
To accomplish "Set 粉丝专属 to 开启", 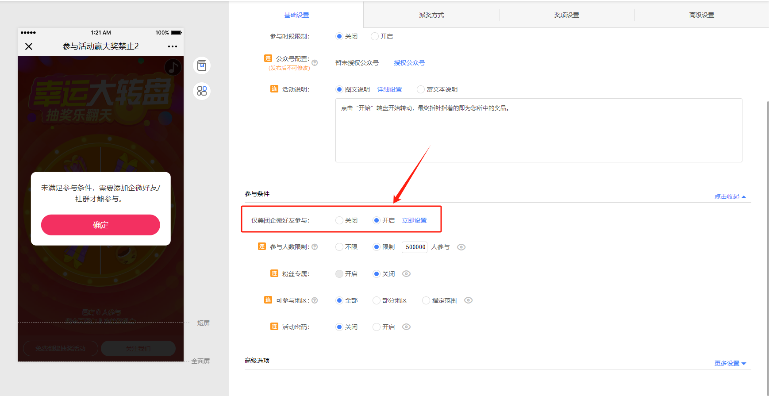I will (x=339, y=274).
